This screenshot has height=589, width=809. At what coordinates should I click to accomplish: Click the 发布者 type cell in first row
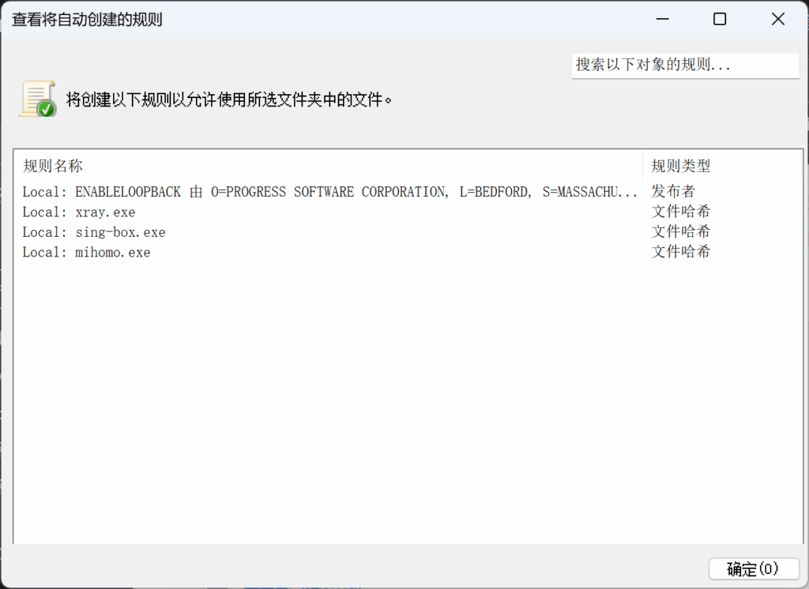[x=673, y=192]
